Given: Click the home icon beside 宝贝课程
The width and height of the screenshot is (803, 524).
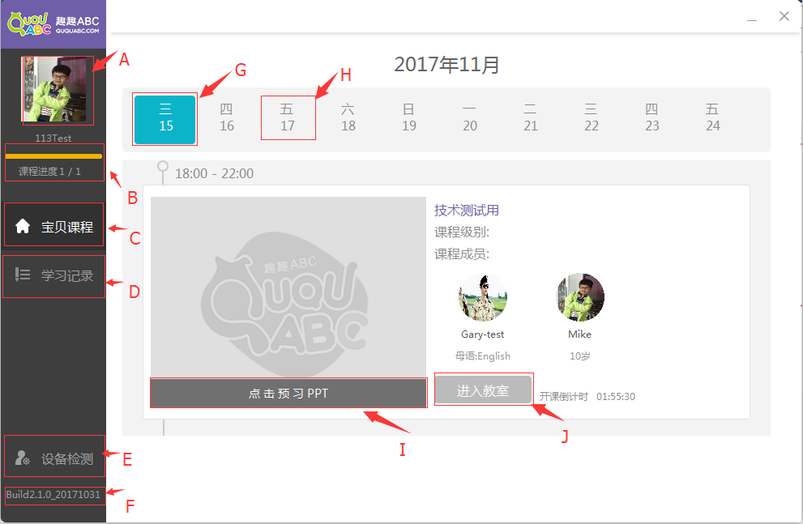Looking at the screenshot, I should (x=23, y=226).
